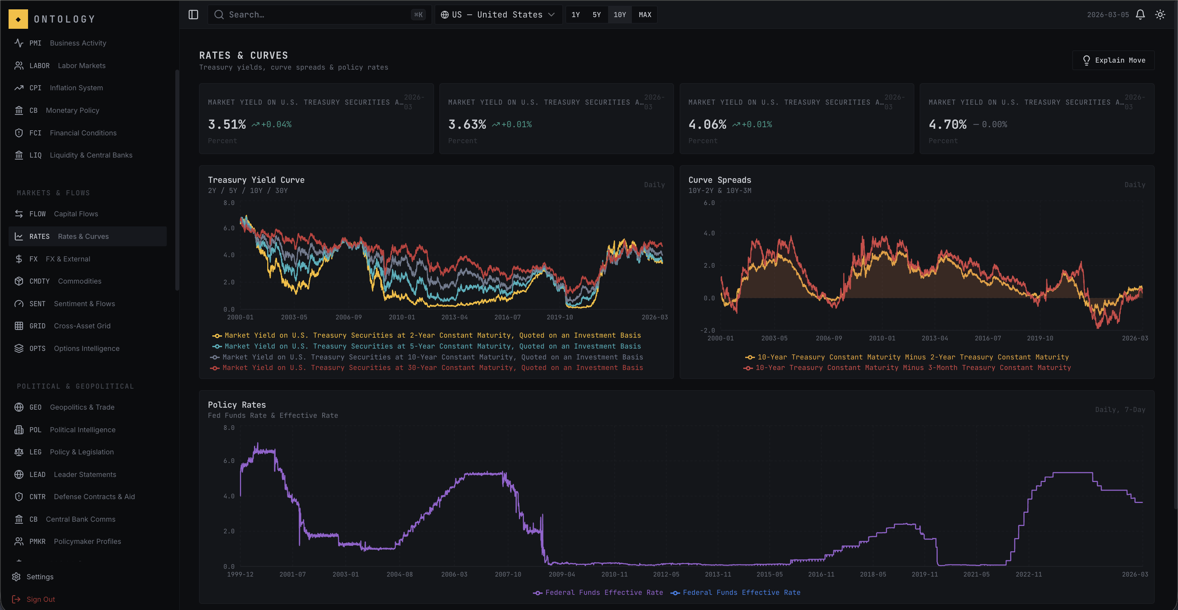Click the GEO Geopolitics globe icon
Screen dimensions: 1178x610
click(x=19, y=407)
